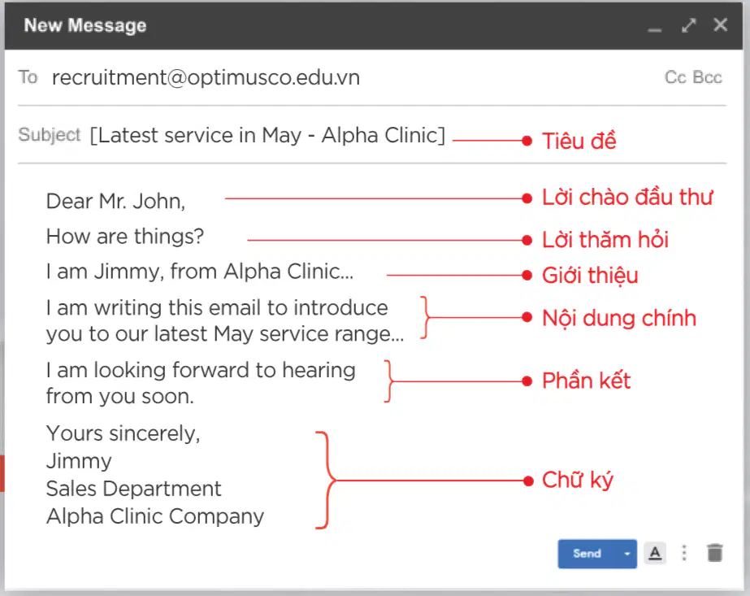This screenshot has width=750, height=596.
Task: Click the Subject field text
Action: tap(267, 136)
